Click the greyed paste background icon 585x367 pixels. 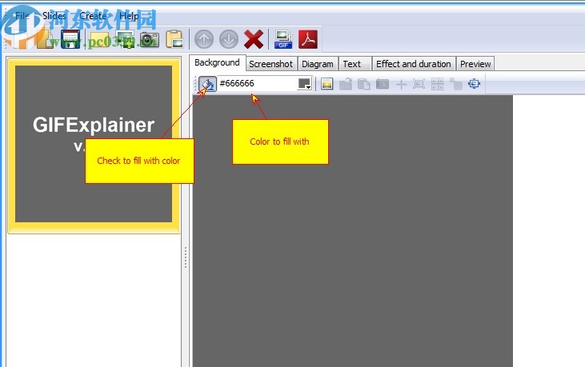coord(364,84)
